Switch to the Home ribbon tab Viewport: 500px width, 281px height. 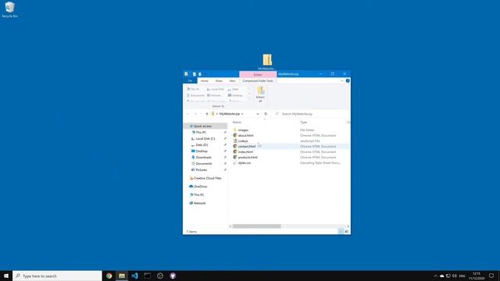point(205,81)
